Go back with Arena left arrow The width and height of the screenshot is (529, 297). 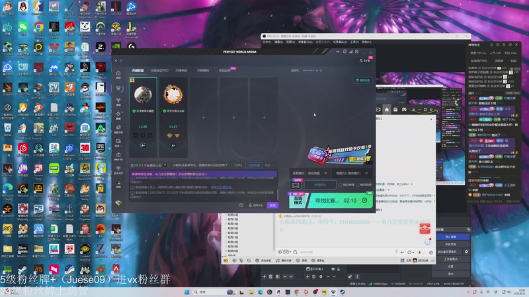click(116, 61)
